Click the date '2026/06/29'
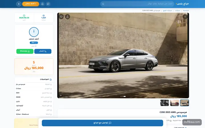This screenshot has height=128, width=205. [24, 18]
